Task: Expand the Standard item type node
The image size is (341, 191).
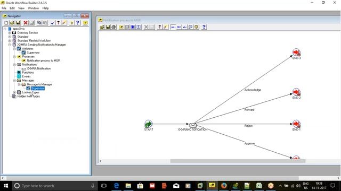Action: (x=10, y=37)
